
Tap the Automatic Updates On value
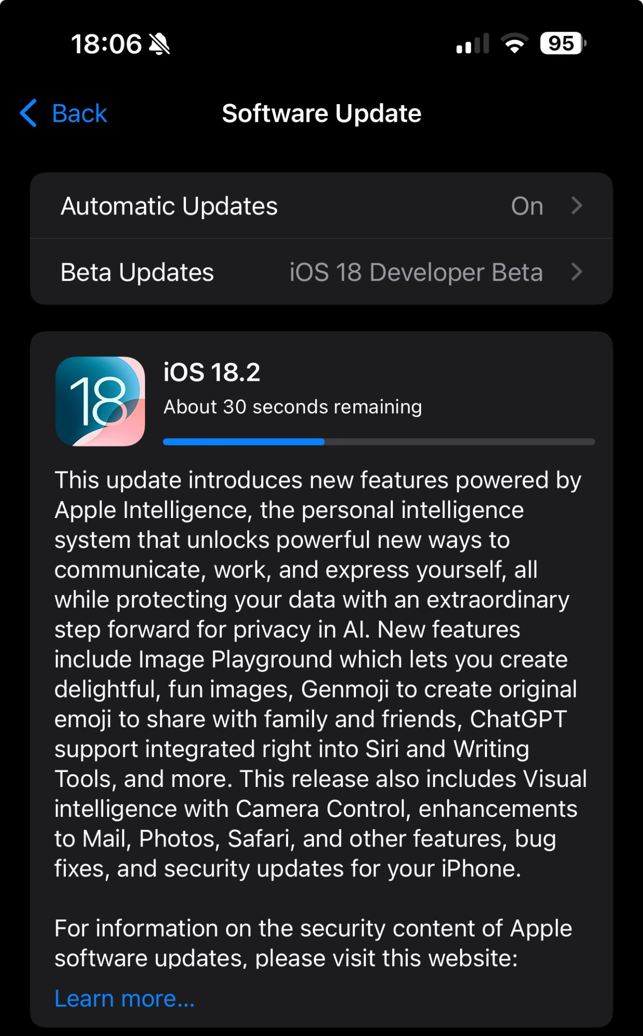click(527, 206)
